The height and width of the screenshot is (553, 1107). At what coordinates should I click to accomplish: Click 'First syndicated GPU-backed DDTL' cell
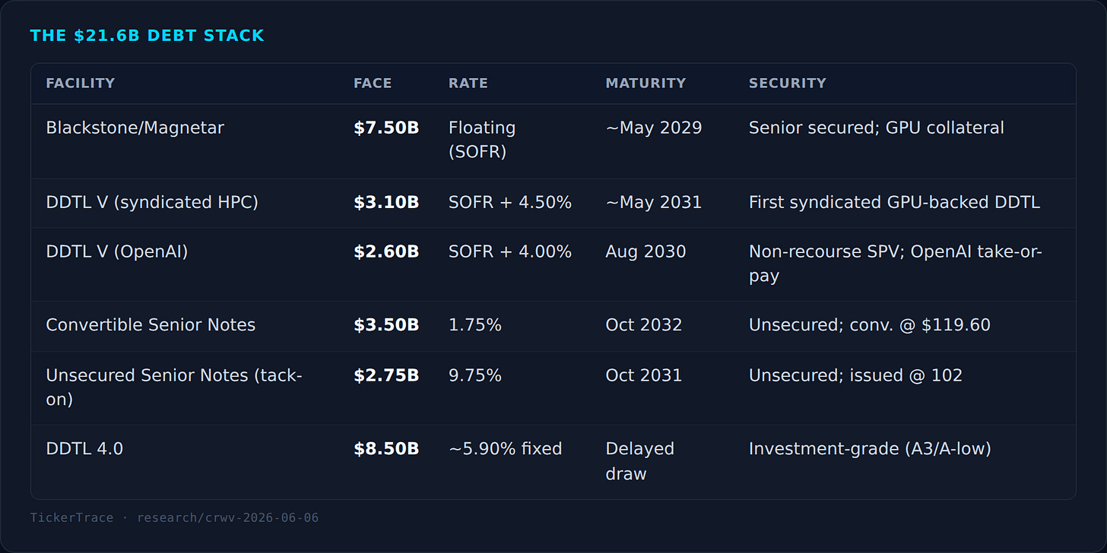pyautogui.click(x=894, y=202)
